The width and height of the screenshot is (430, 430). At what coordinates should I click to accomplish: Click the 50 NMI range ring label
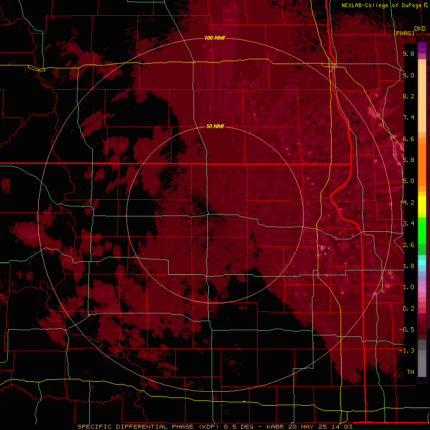coord(215,127)
